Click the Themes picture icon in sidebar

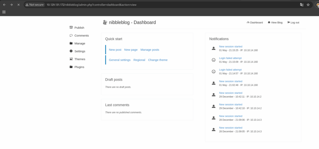click(71, 59)
